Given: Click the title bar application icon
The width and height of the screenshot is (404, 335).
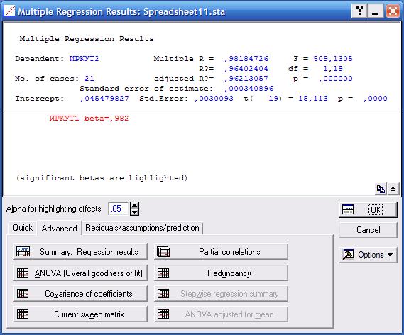Looking at the screenshot, I should click(x=9, y=11).
